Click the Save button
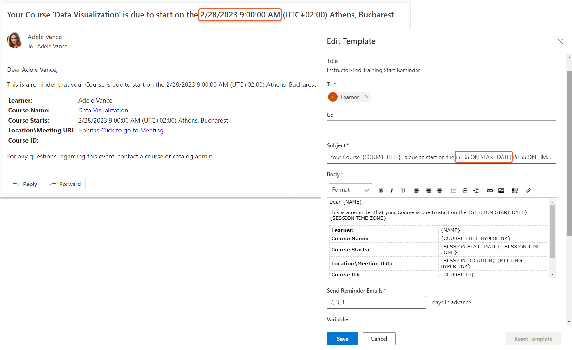This screenshot has width=572, height=350. (342, 339)
